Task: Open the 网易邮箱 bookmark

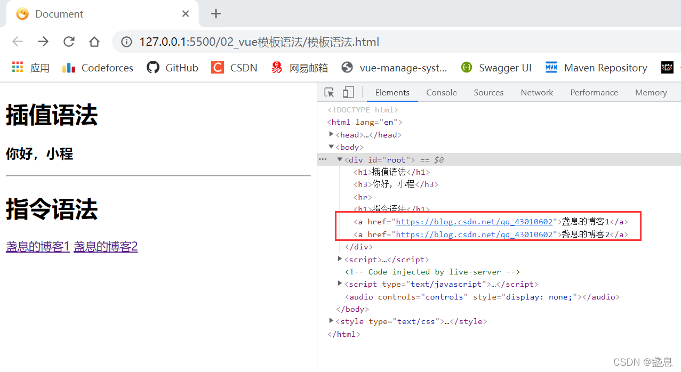Action: (299, 68)
